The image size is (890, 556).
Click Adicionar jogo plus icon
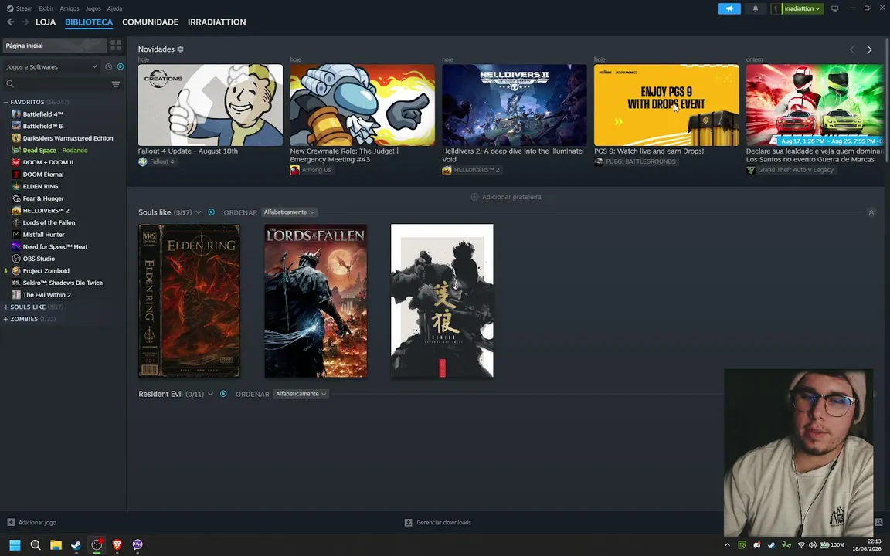[11, 523]
